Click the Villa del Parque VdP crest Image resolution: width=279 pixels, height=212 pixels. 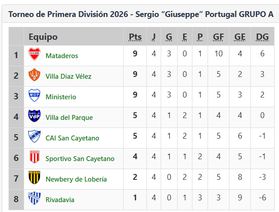(x=34, y=117)
